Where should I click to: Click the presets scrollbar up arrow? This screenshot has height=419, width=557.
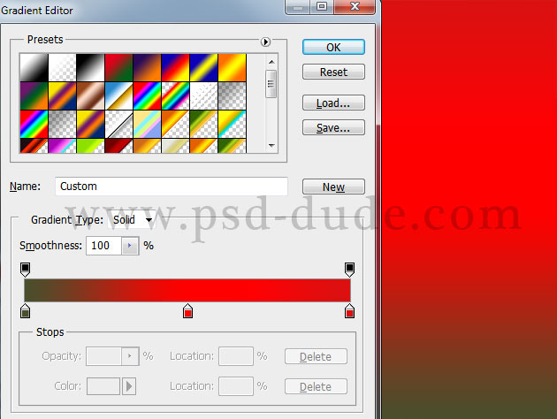click(271, 62)
